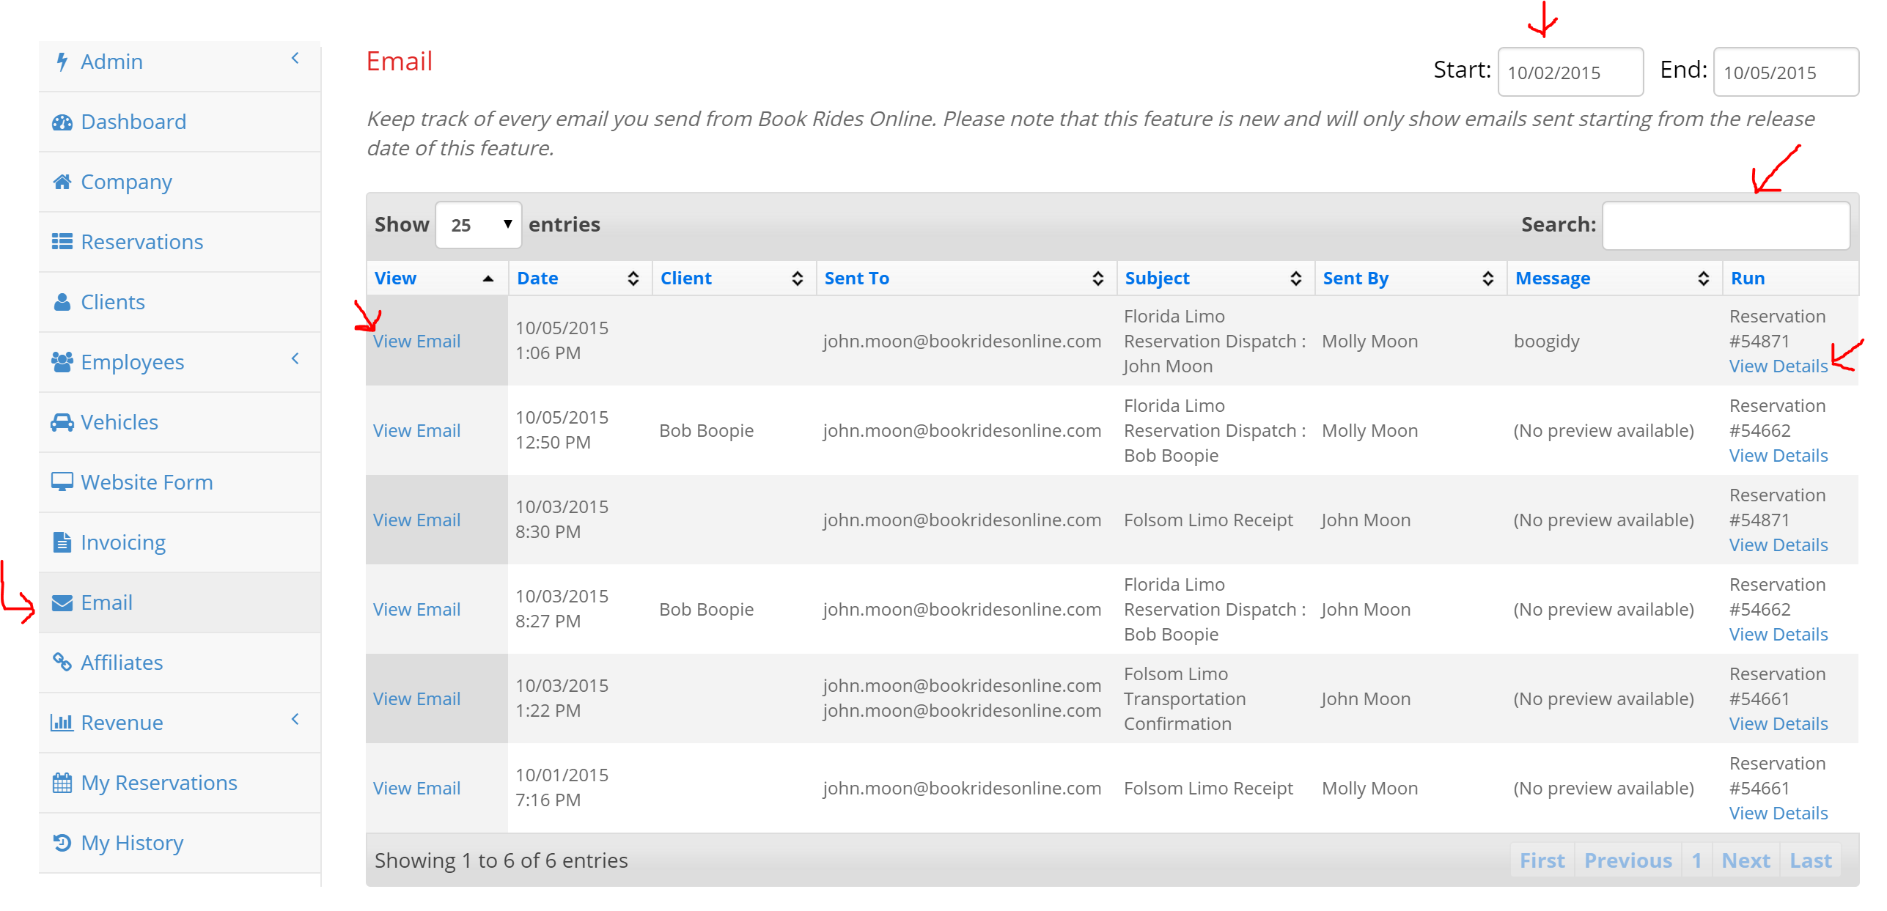Click the My History clock icon
Image resolution: width=1887 pixels, height=911 pixels.
tap(62, 843)
